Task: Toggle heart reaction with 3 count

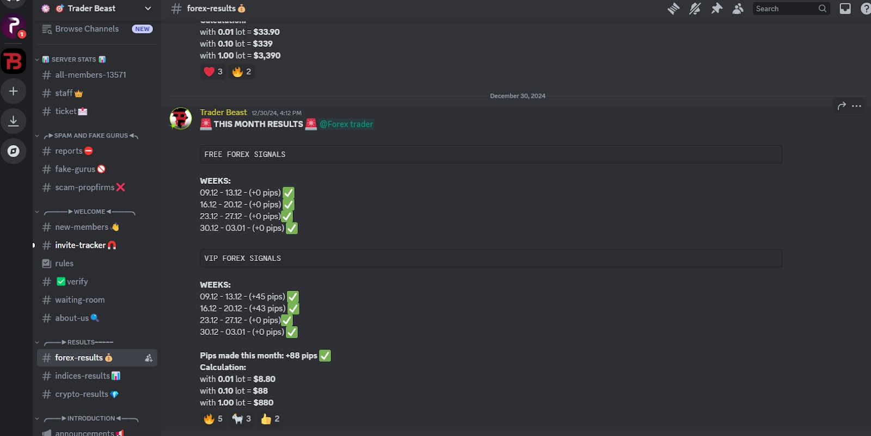Action: pyautogui.click(x=213, y=72)
